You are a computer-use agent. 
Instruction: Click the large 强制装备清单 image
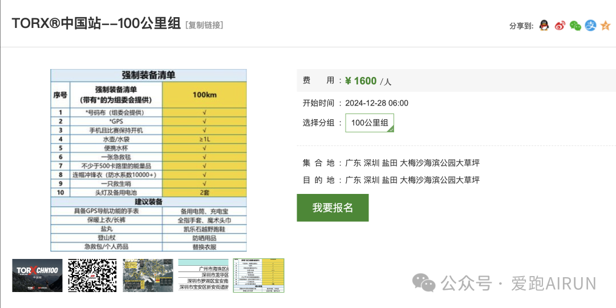point(148,160)
